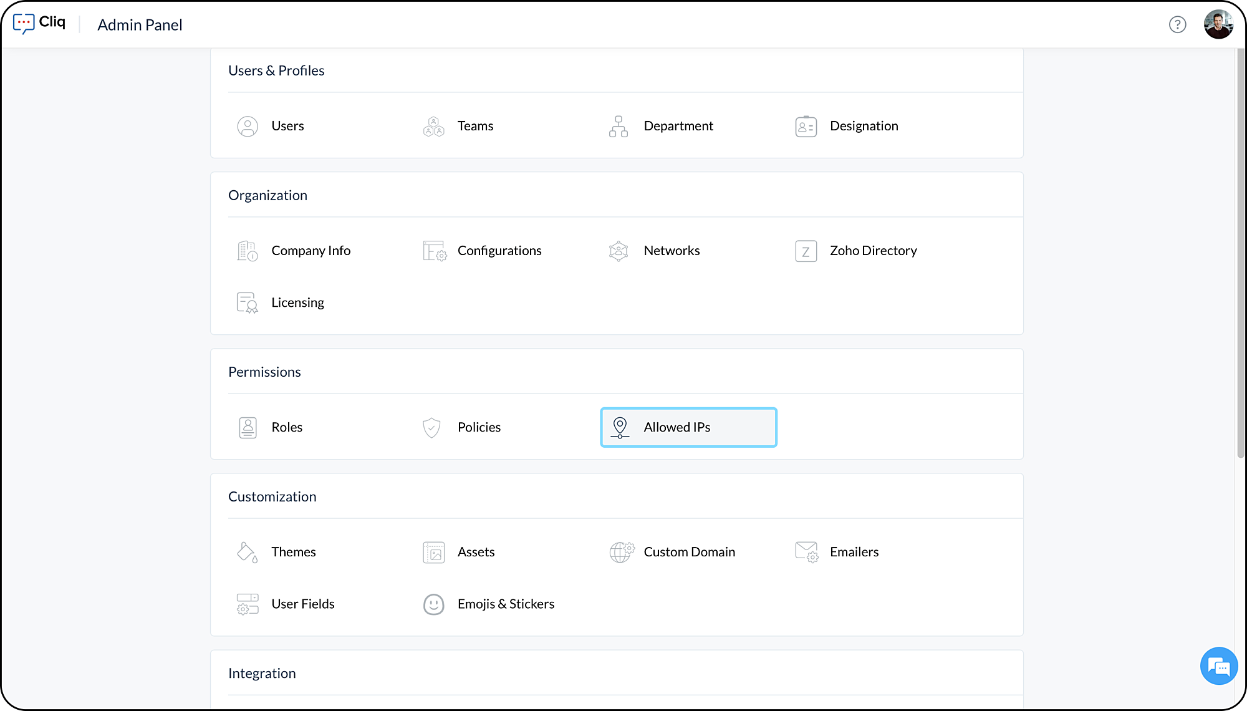Click the user profile avatar
This screenshot has height=711, width=1247.
coord(1218,25)
